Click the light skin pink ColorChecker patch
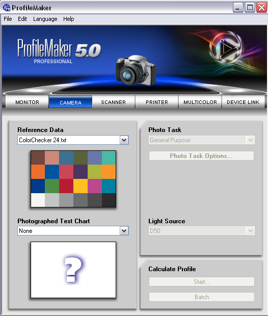This screenshot has height=316, width=268. pyautogui.click(x=52, y=158)
